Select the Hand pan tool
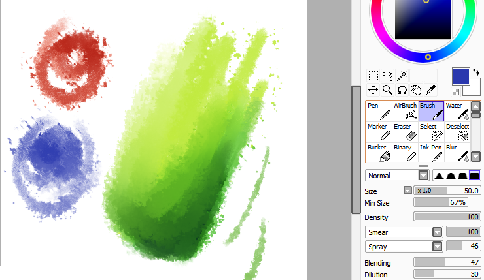484x280 pixels. (x=416, y=90)
